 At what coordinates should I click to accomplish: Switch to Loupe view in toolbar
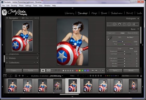pos(43,70)
